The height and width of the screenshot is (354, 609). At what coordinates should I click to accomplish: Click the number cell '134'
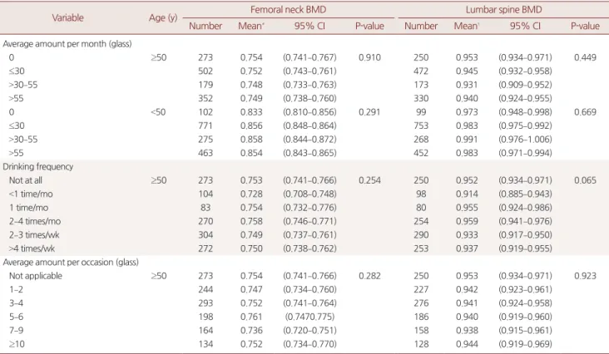click(x=205, y=344)
